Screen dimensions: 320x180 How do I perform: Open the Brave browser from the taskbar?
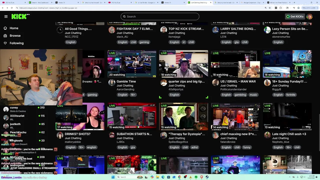[201, 177]
